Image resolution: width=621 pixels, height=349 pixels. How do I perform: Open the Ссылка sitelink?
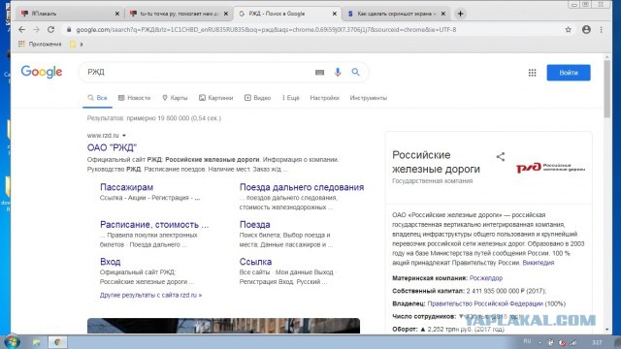[x=255, y=262]
